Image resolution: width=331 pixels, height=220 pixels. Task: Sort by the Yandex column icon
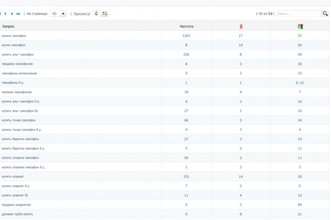coord(241,26)
